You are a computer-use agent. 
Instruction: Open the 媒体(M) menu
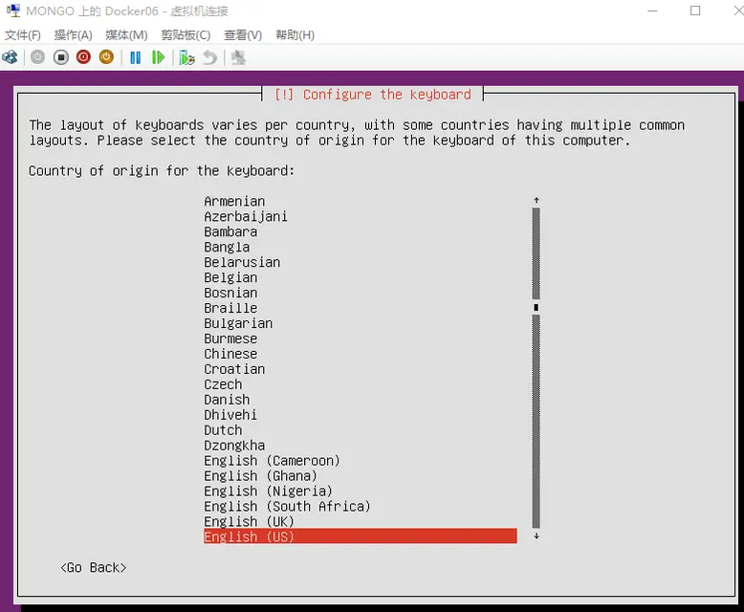pyautogui.click(x=126, y=35)
